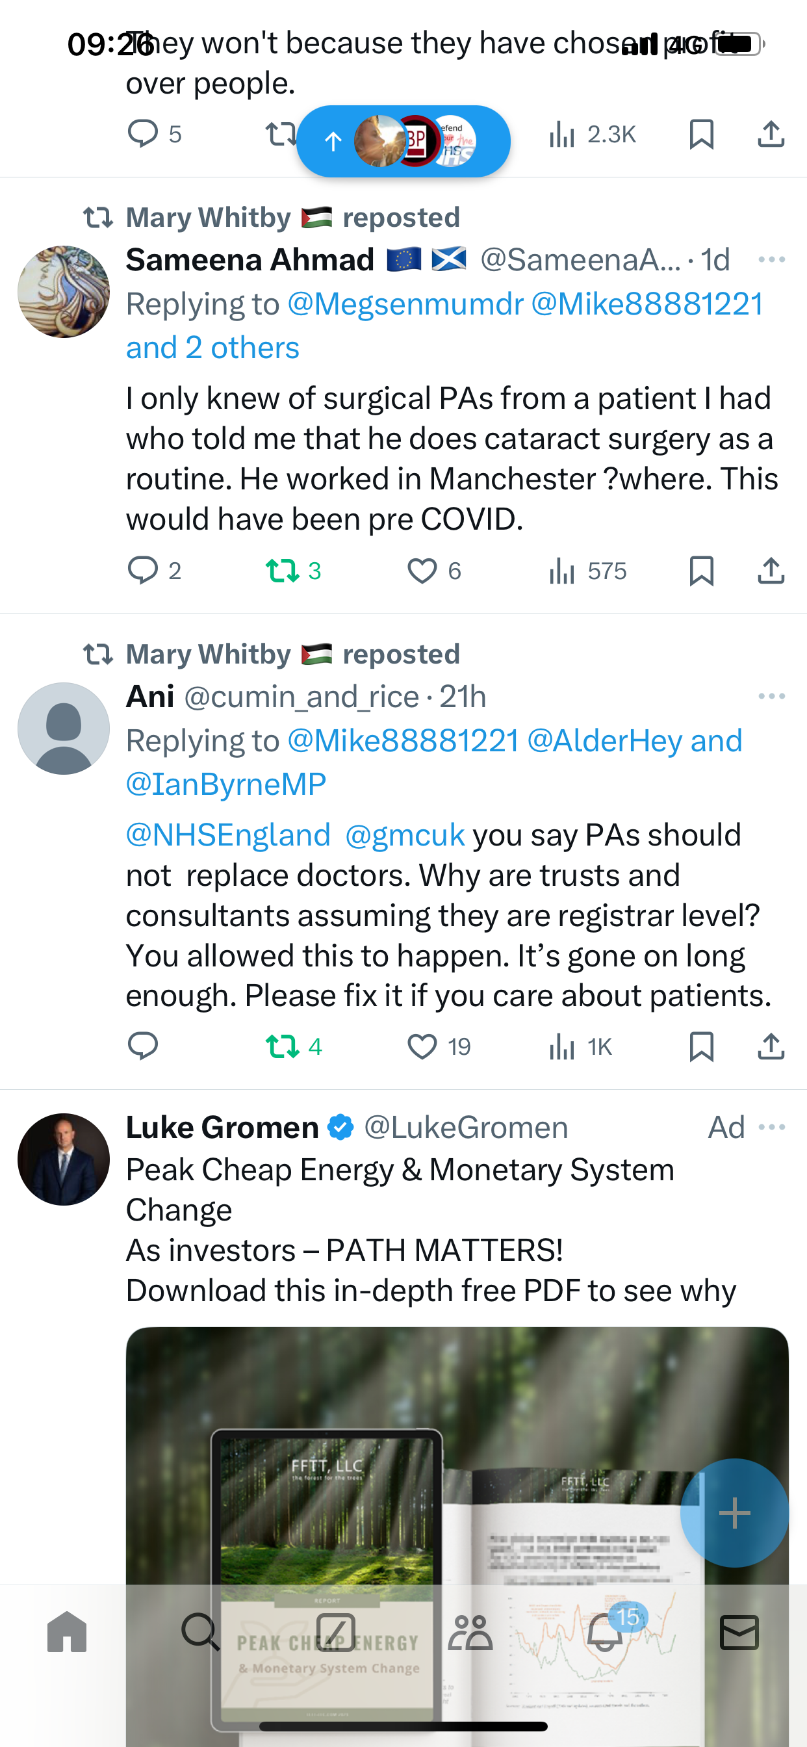Tap the new posts pill with avatars
807x1747 pixels.
(403, 141)
